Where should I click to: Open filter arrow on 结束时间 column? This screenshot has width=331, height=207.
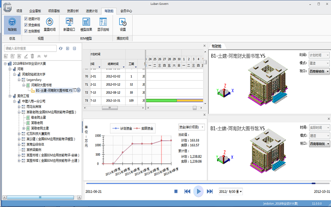(124, 67)
